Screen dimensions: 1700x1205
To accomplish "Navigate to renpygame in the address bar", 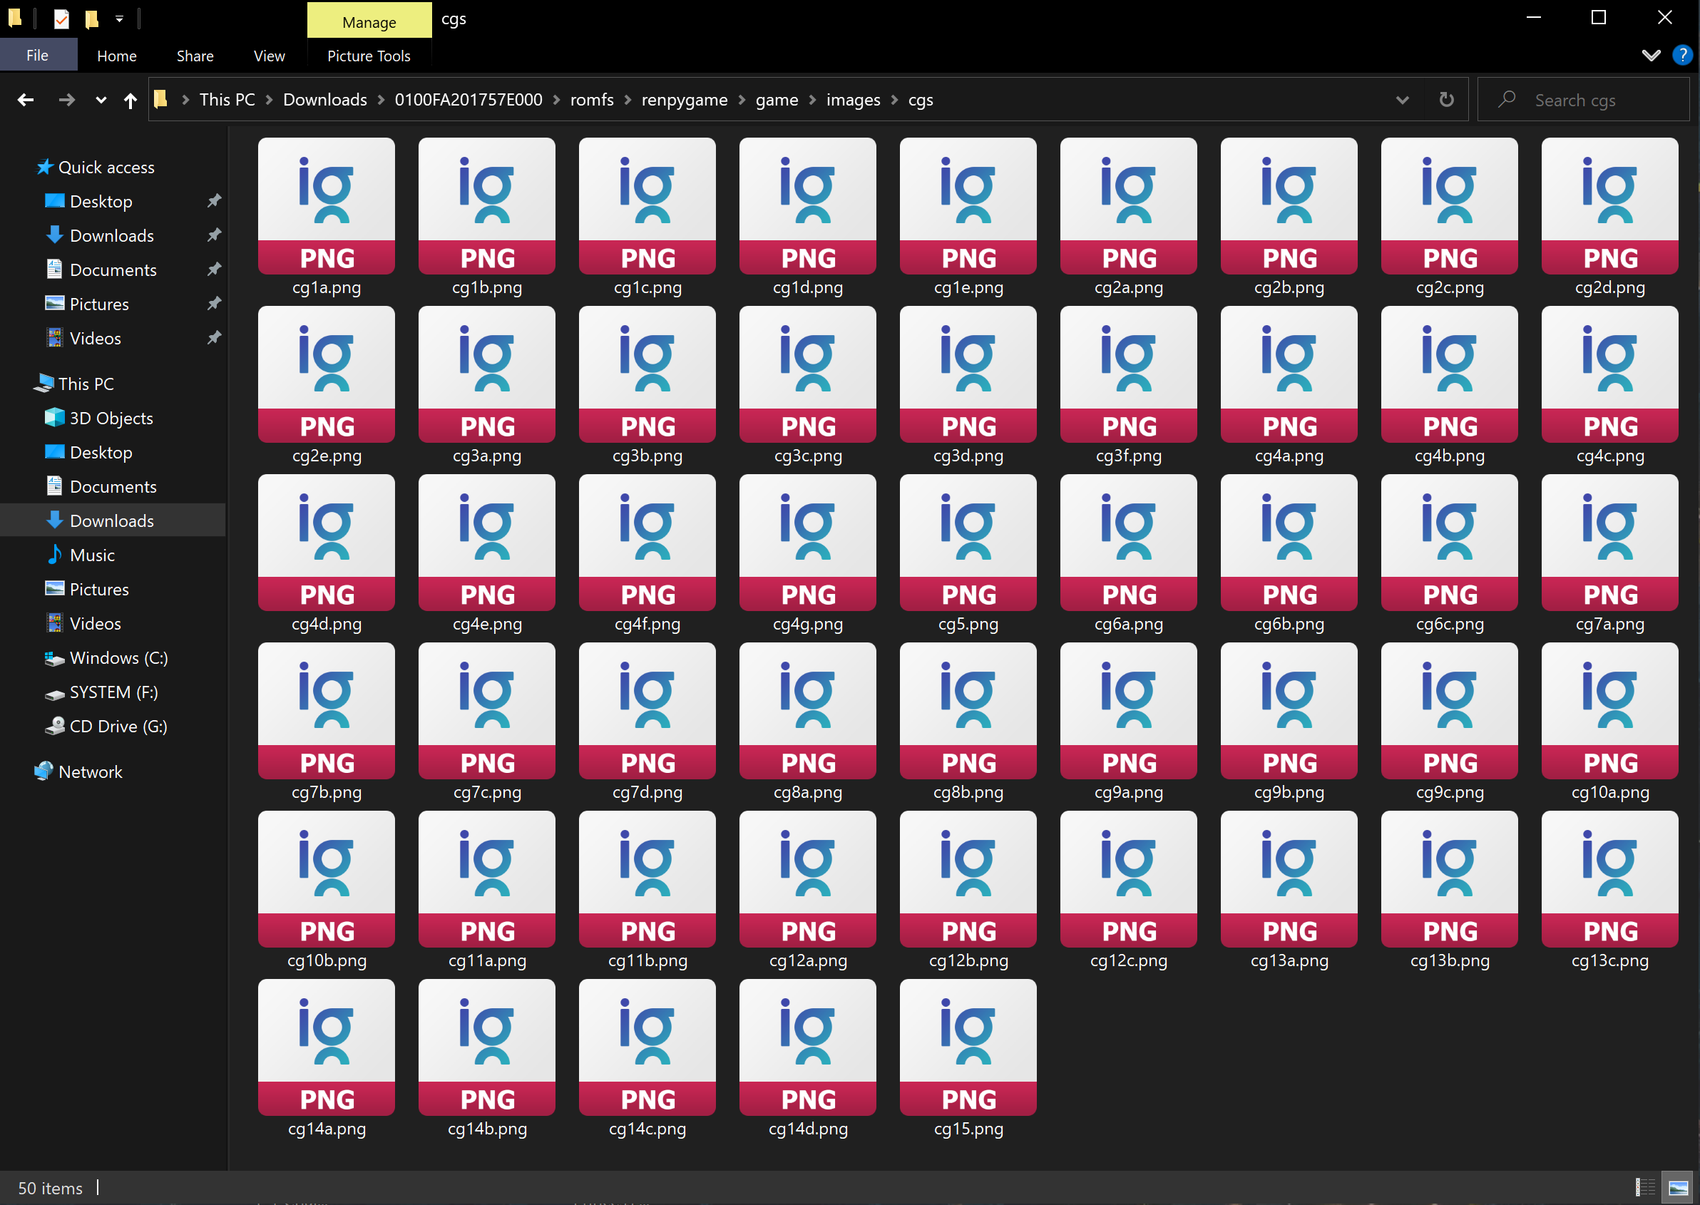I will click(x=684, y=99).
